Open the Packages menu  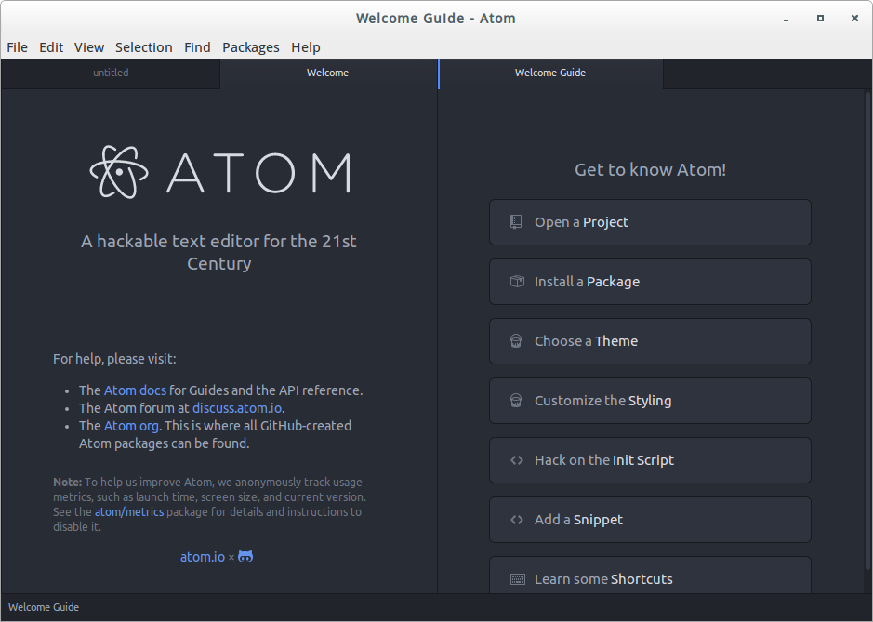[x=250, y=47]
